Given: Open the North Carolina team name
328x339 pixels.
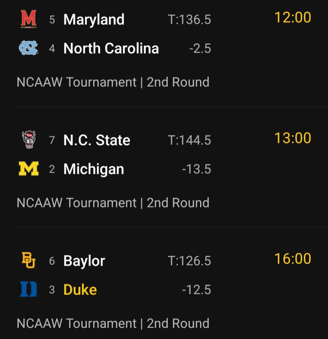Looking at the screenshot, I should click(111, 48).
